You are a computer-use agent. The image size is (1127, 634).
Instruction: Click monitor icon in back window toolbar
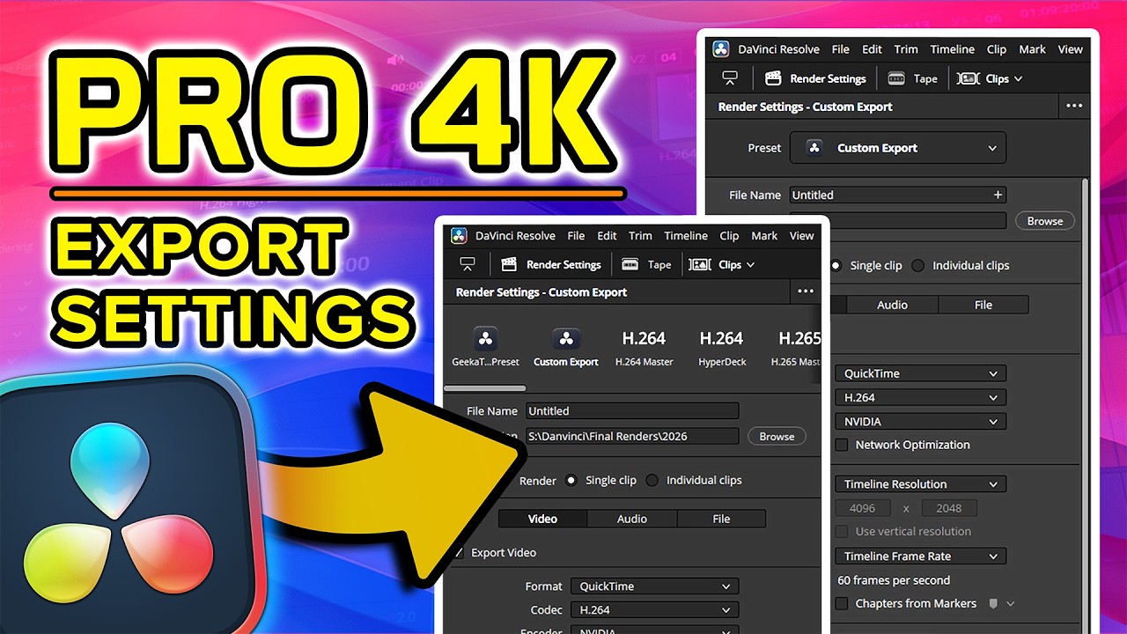[x=729, y=78]
